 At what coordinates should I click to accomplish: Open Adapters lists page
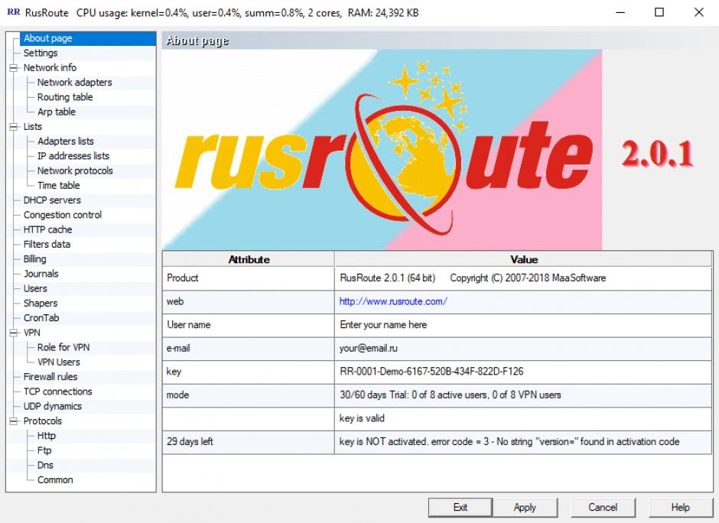click(65, 141)
